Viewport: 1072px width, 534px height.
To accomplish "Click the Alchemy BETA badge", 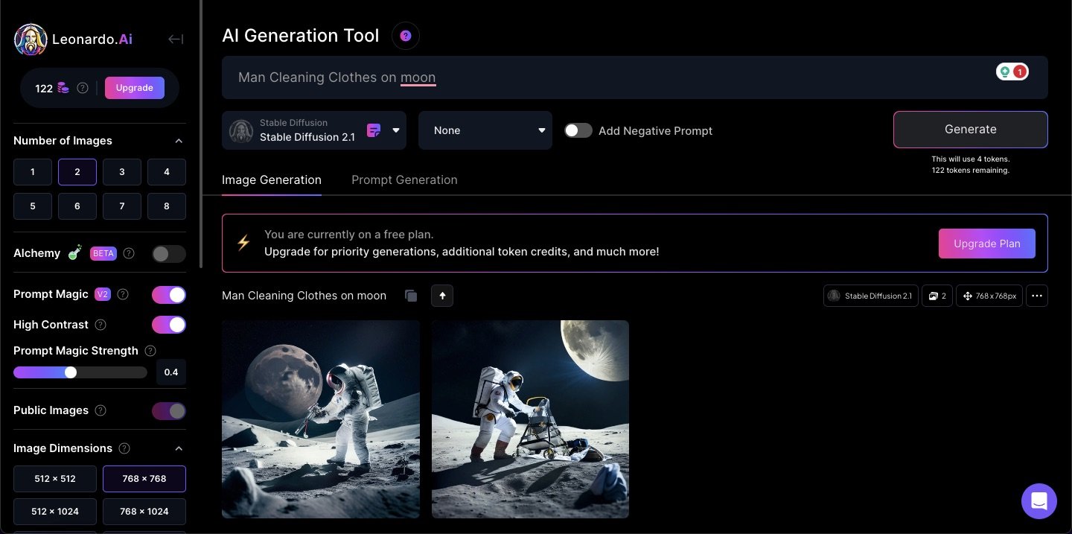I will coord(103,253).
